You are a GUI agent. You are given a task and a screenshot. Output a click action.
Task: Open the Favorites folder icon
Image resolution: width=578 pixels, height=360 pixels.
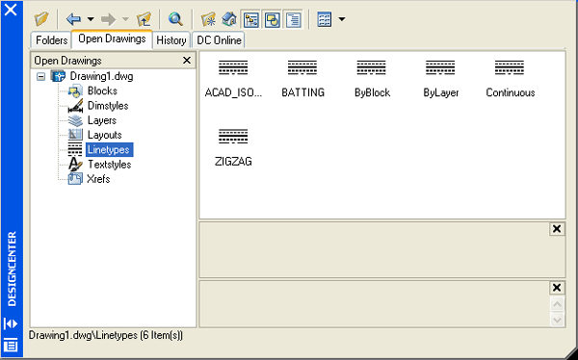point(208,19)
